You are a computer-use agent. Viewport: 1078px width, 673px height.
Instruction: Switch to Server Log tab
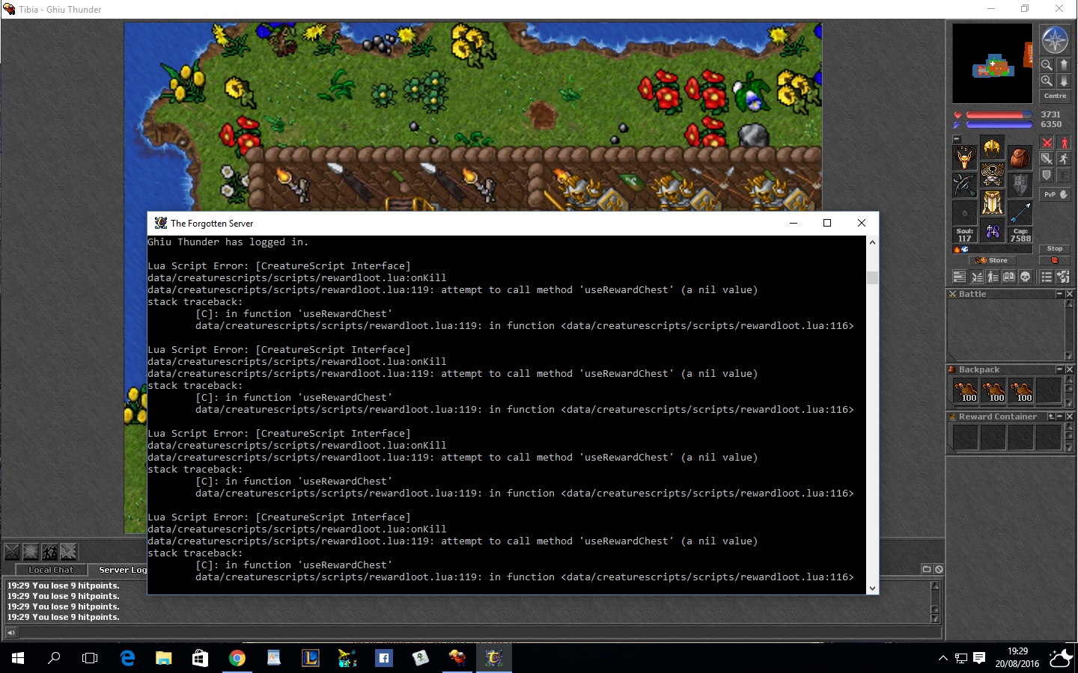point(118,570)
